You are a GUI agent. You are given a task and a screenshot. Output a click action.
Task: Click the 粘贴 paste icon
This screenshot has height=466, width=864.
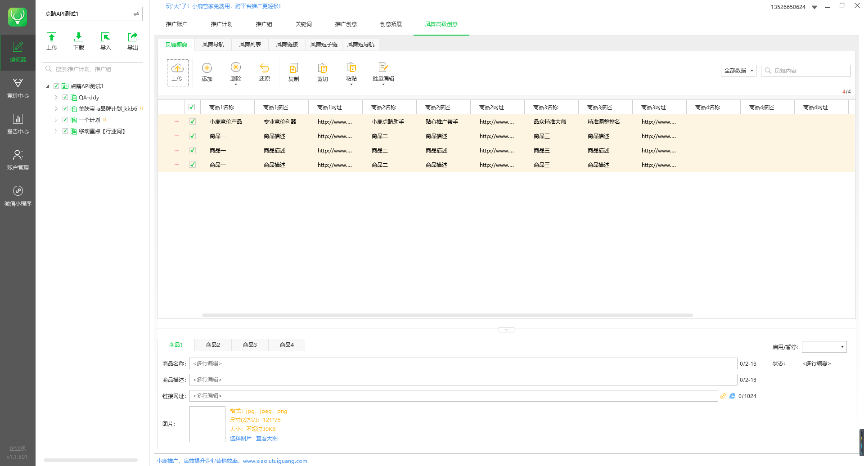[x=351, y=67]
